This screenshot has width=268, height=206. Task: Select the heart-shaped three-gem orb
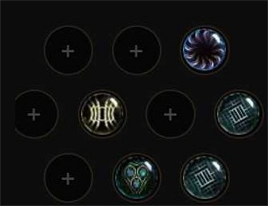136,178
